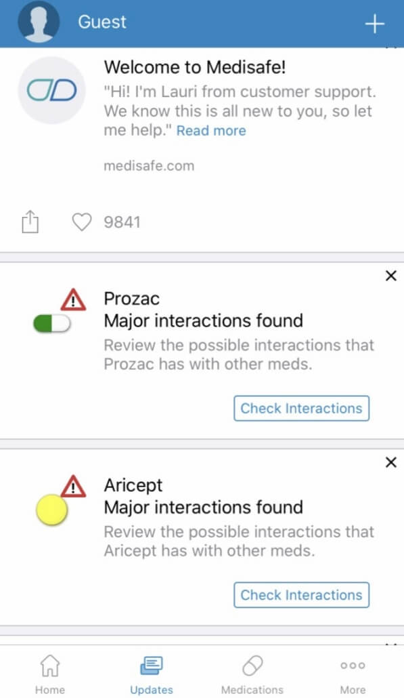Open Home from bottom navigation
Viewport: 404px width, 698px height.
coord(50,674)
